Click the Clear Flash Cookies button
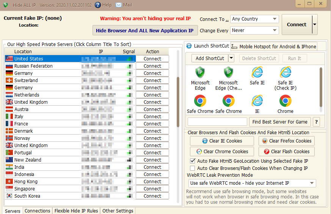Viewport: 331px width, 214px height. (x=287, y=152)
